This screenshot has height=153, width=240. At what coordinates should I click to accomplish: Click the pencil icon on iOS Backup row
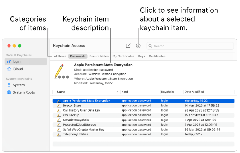pyautogui.click(x=59, y=115)
